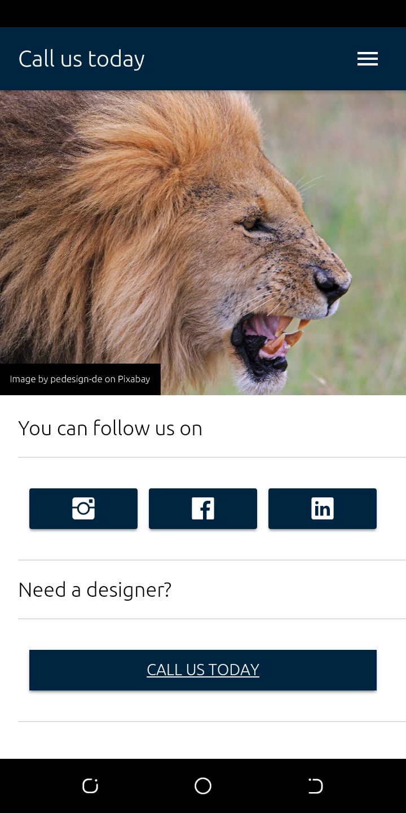Click the divider line under 'Need a designer?'
This screenshot has height=813, width=406.
click(212, 619)
